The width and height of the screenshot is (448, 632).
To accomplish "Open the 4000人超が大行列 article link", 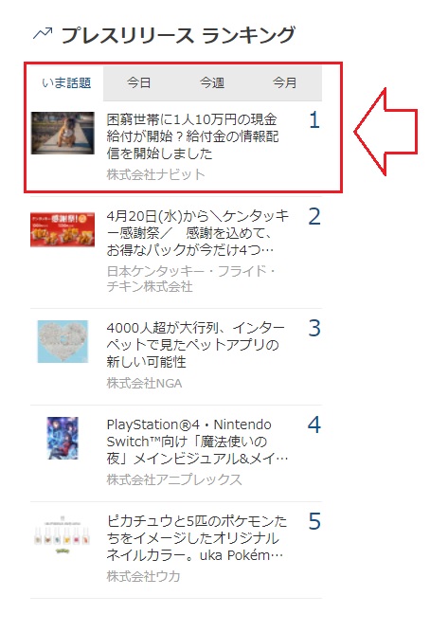I will tap(195, 345).
